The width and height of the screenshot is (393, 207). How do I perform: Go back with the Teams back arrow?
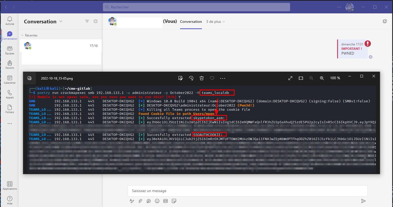coord(7,7)
